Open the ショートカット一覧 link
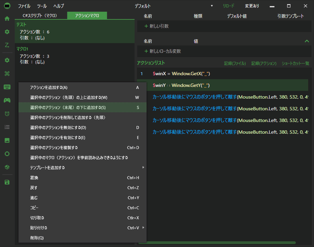This screenshot has width=314, height=247. pos(295,64)
